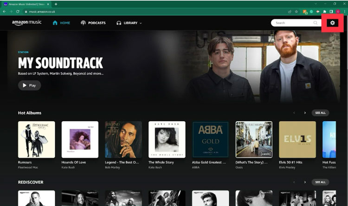This screenshot has width=348, height=206.
Task: Play the My Soundtrack station
Action: pos(30,85)
